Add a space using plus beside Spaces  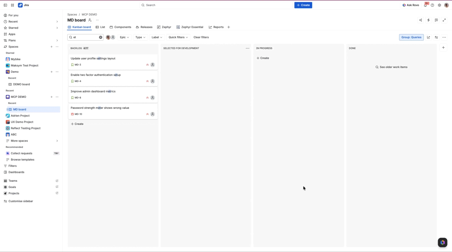coord(52,47)
